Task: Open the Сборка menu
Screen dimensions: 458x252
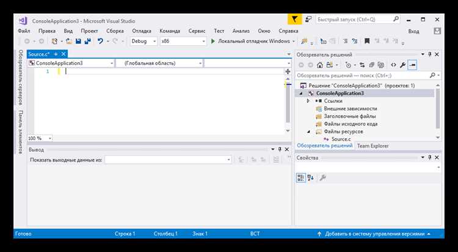Action: point(115,31)
